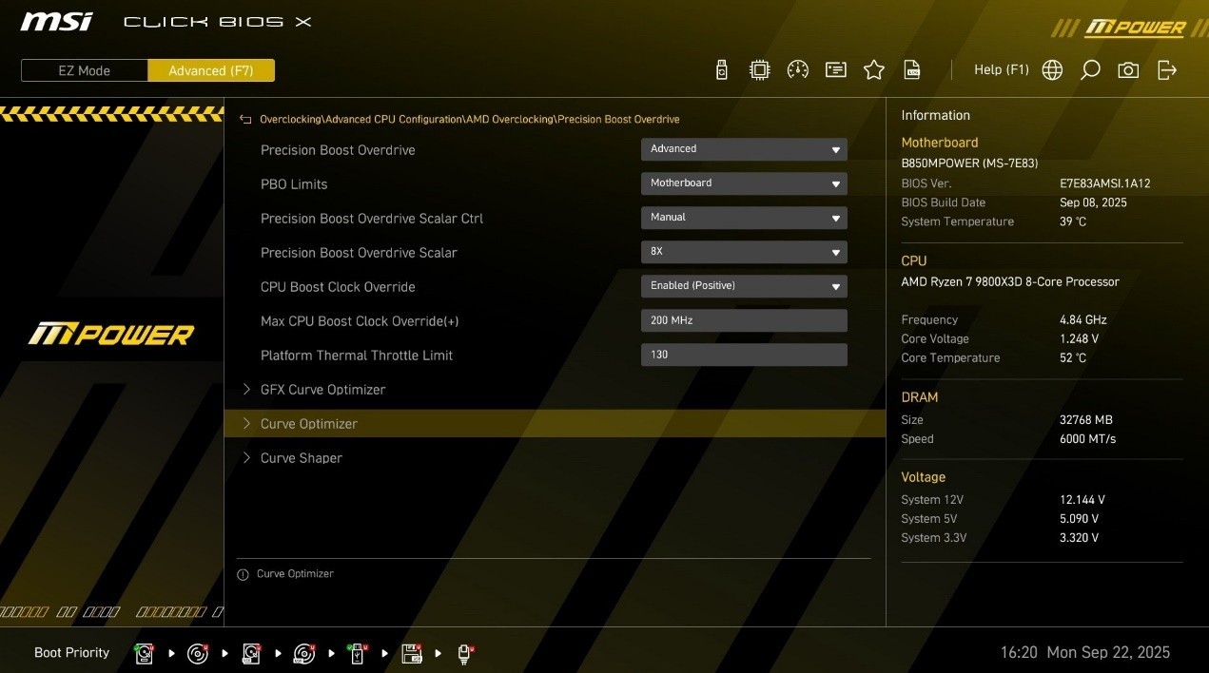Click the Help (F1) button
This screenshot has width=1209, height=673.
(1001, 69)
